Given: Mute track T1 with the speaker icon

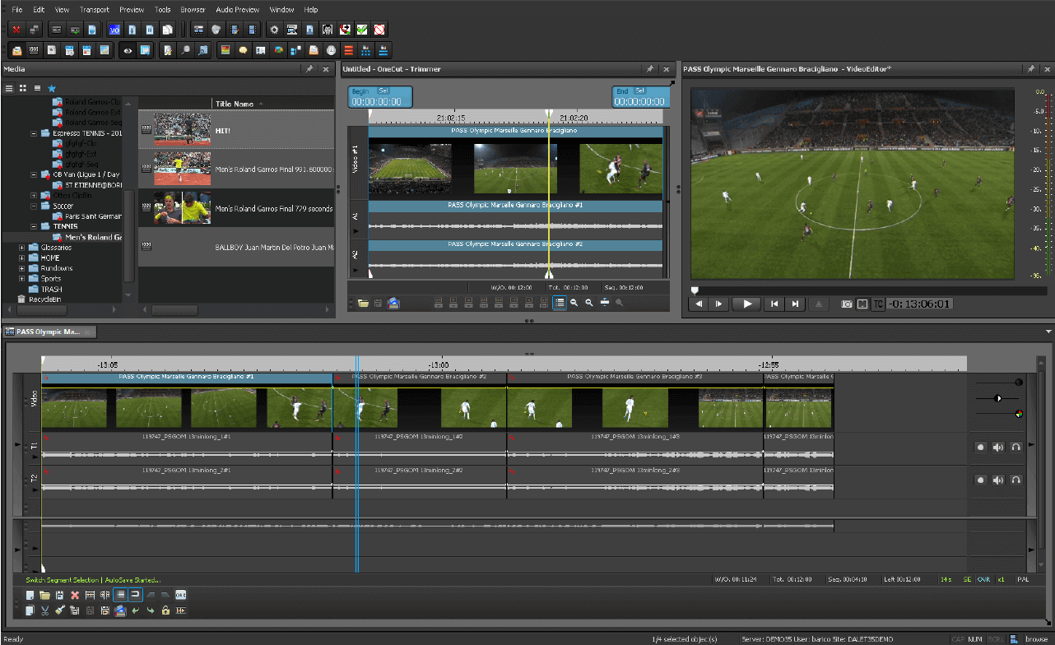Looking at the screenshot, I should click(998, 448).
